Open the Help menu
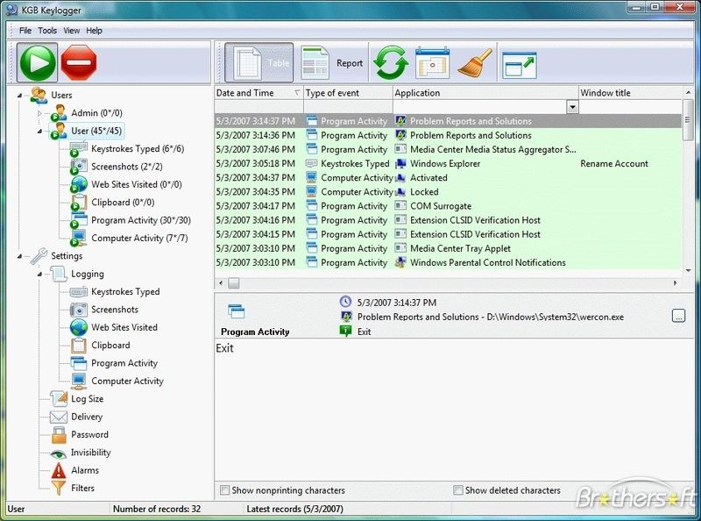 [x=95, y=31]
